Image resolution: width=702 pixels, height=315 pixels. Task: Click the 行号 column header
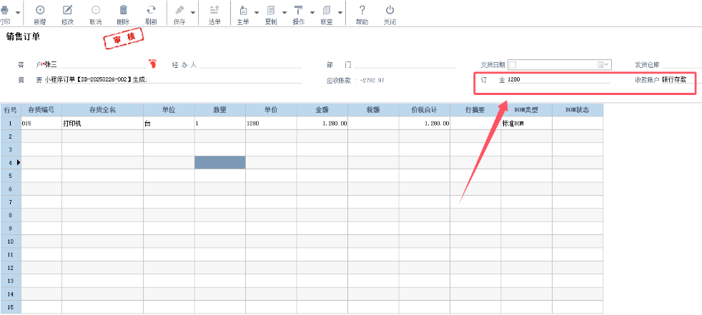[x=11, y=110]
